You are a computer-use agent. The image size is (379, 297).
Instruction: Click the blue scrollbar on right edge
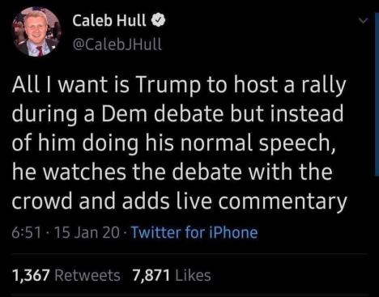(377, 95)
